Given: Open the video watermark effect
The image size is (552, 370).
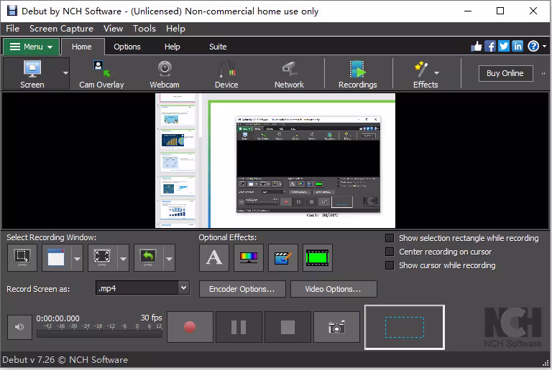Looking at the screenshot, I should point(283,258).
